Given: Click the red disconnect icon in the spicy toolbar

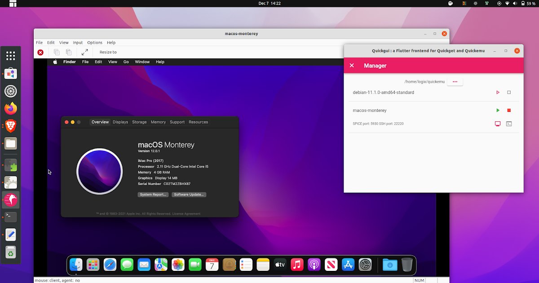Looking at the screenshot, I should (x=40, y=52).
